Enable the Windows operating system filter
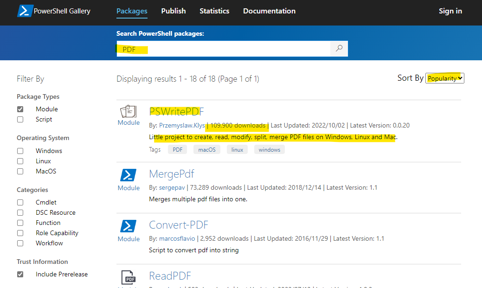The width and height of the screenshot is (482, 288). point(20,150)
